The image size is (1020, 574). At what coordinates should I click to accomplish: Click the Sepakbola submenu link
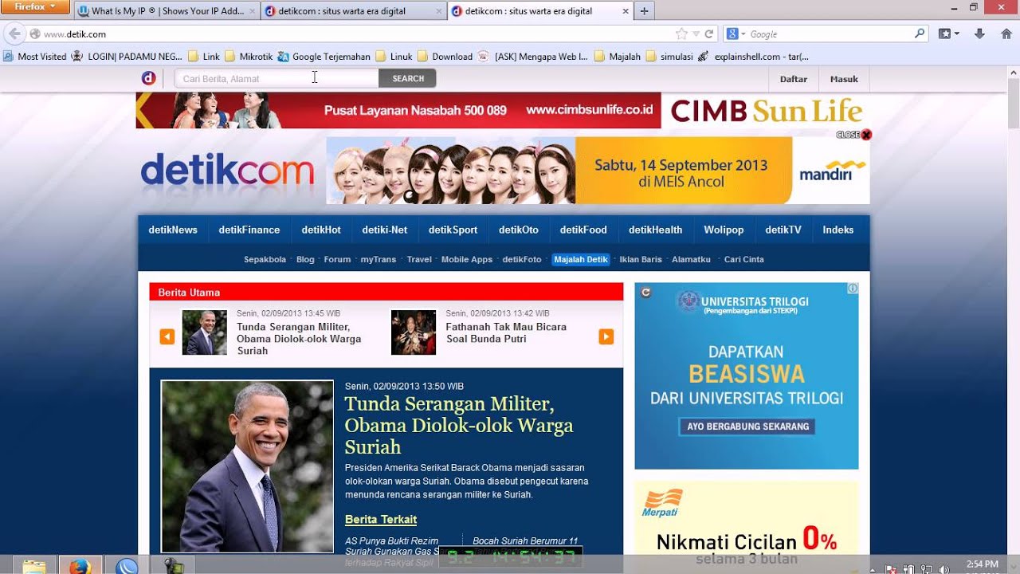265,259
